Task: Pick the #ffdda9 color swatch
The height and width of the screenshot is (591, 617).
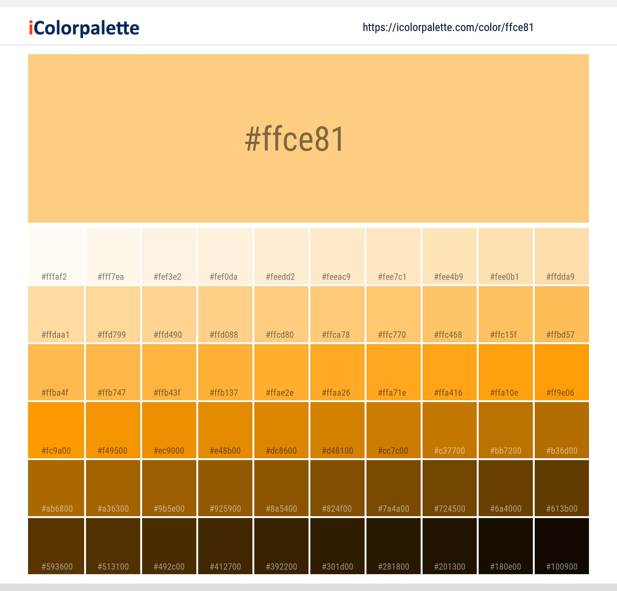Action: pyautogui.click(x=562, y=256)
